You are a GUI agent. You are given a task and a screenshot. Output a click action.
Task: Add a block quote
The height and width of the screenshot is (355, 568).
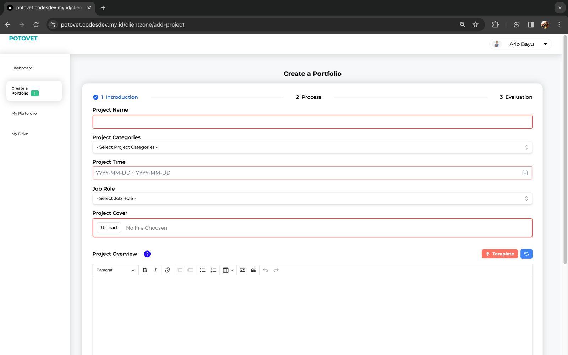[x=253, y=270]
